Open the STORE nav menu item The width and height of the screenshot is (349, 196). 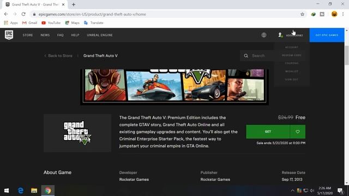coord(28,35)
